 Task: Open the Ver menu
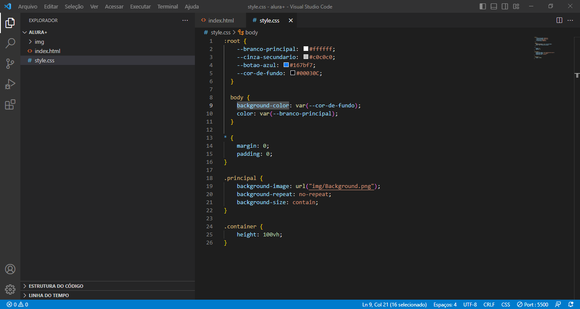(94, 6)
